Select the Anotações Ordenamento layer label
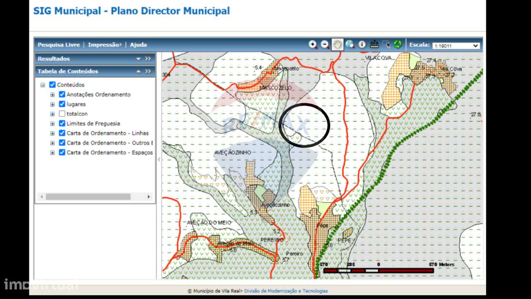This screenshot has height=299, width=531. click(99, 95)
